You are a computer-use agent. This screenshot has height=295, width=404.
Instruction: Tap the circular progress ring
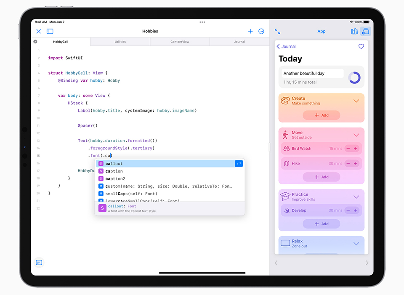(354, 77)
